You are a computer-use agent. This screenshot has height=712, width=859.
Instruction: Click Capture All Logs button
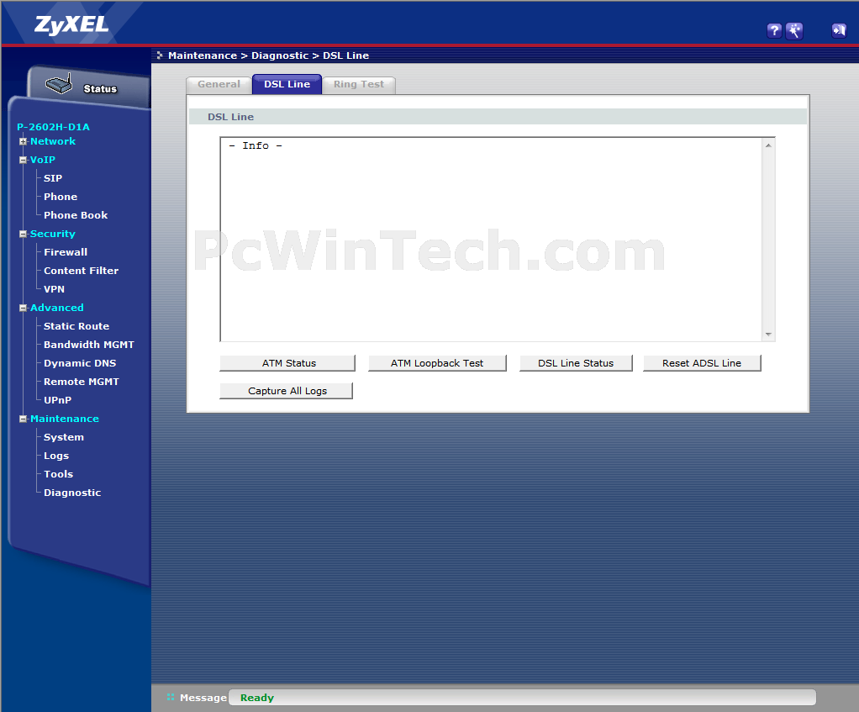click(x=286, y=391)
